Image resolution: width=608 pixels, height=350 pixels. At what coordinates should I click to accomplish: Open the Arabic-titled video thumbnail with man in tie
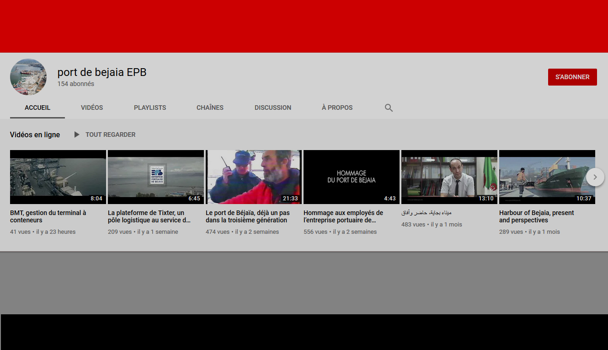(x=449, y=177)
